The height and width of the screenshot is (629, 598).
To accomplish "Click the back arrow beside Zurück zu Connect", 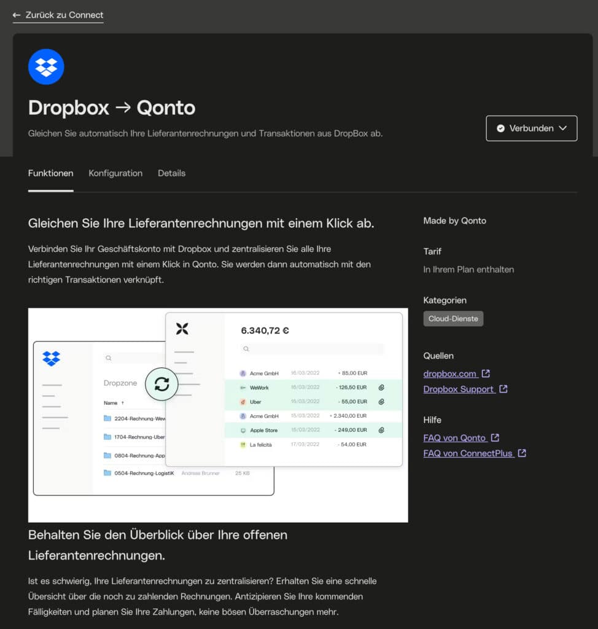I will (17, 15).
